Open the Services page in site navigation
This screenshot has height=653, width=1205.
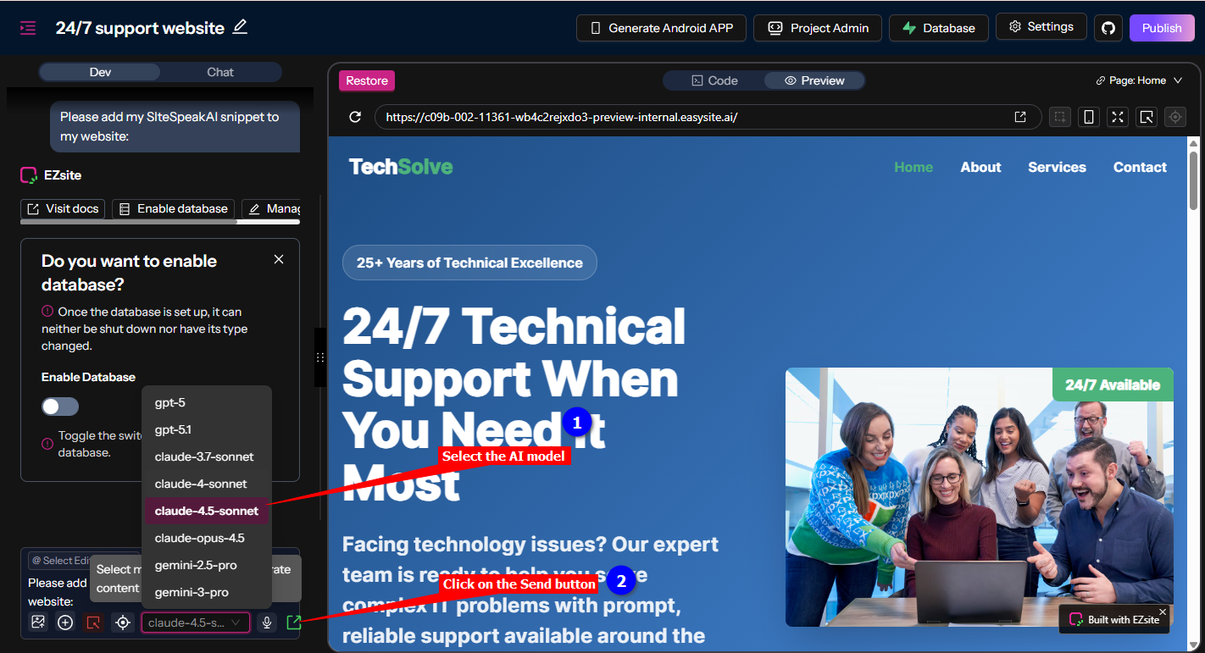click(x=1057, y=167)
